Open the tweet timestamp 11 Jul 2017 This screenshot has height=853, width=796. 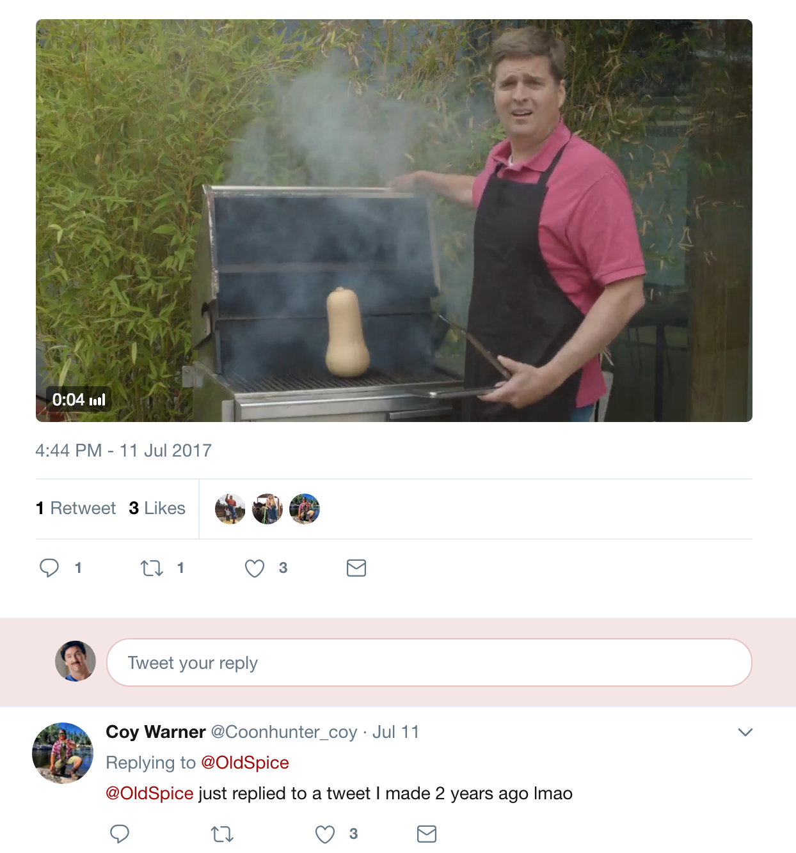pyautogui.click(x=123, y=451)
